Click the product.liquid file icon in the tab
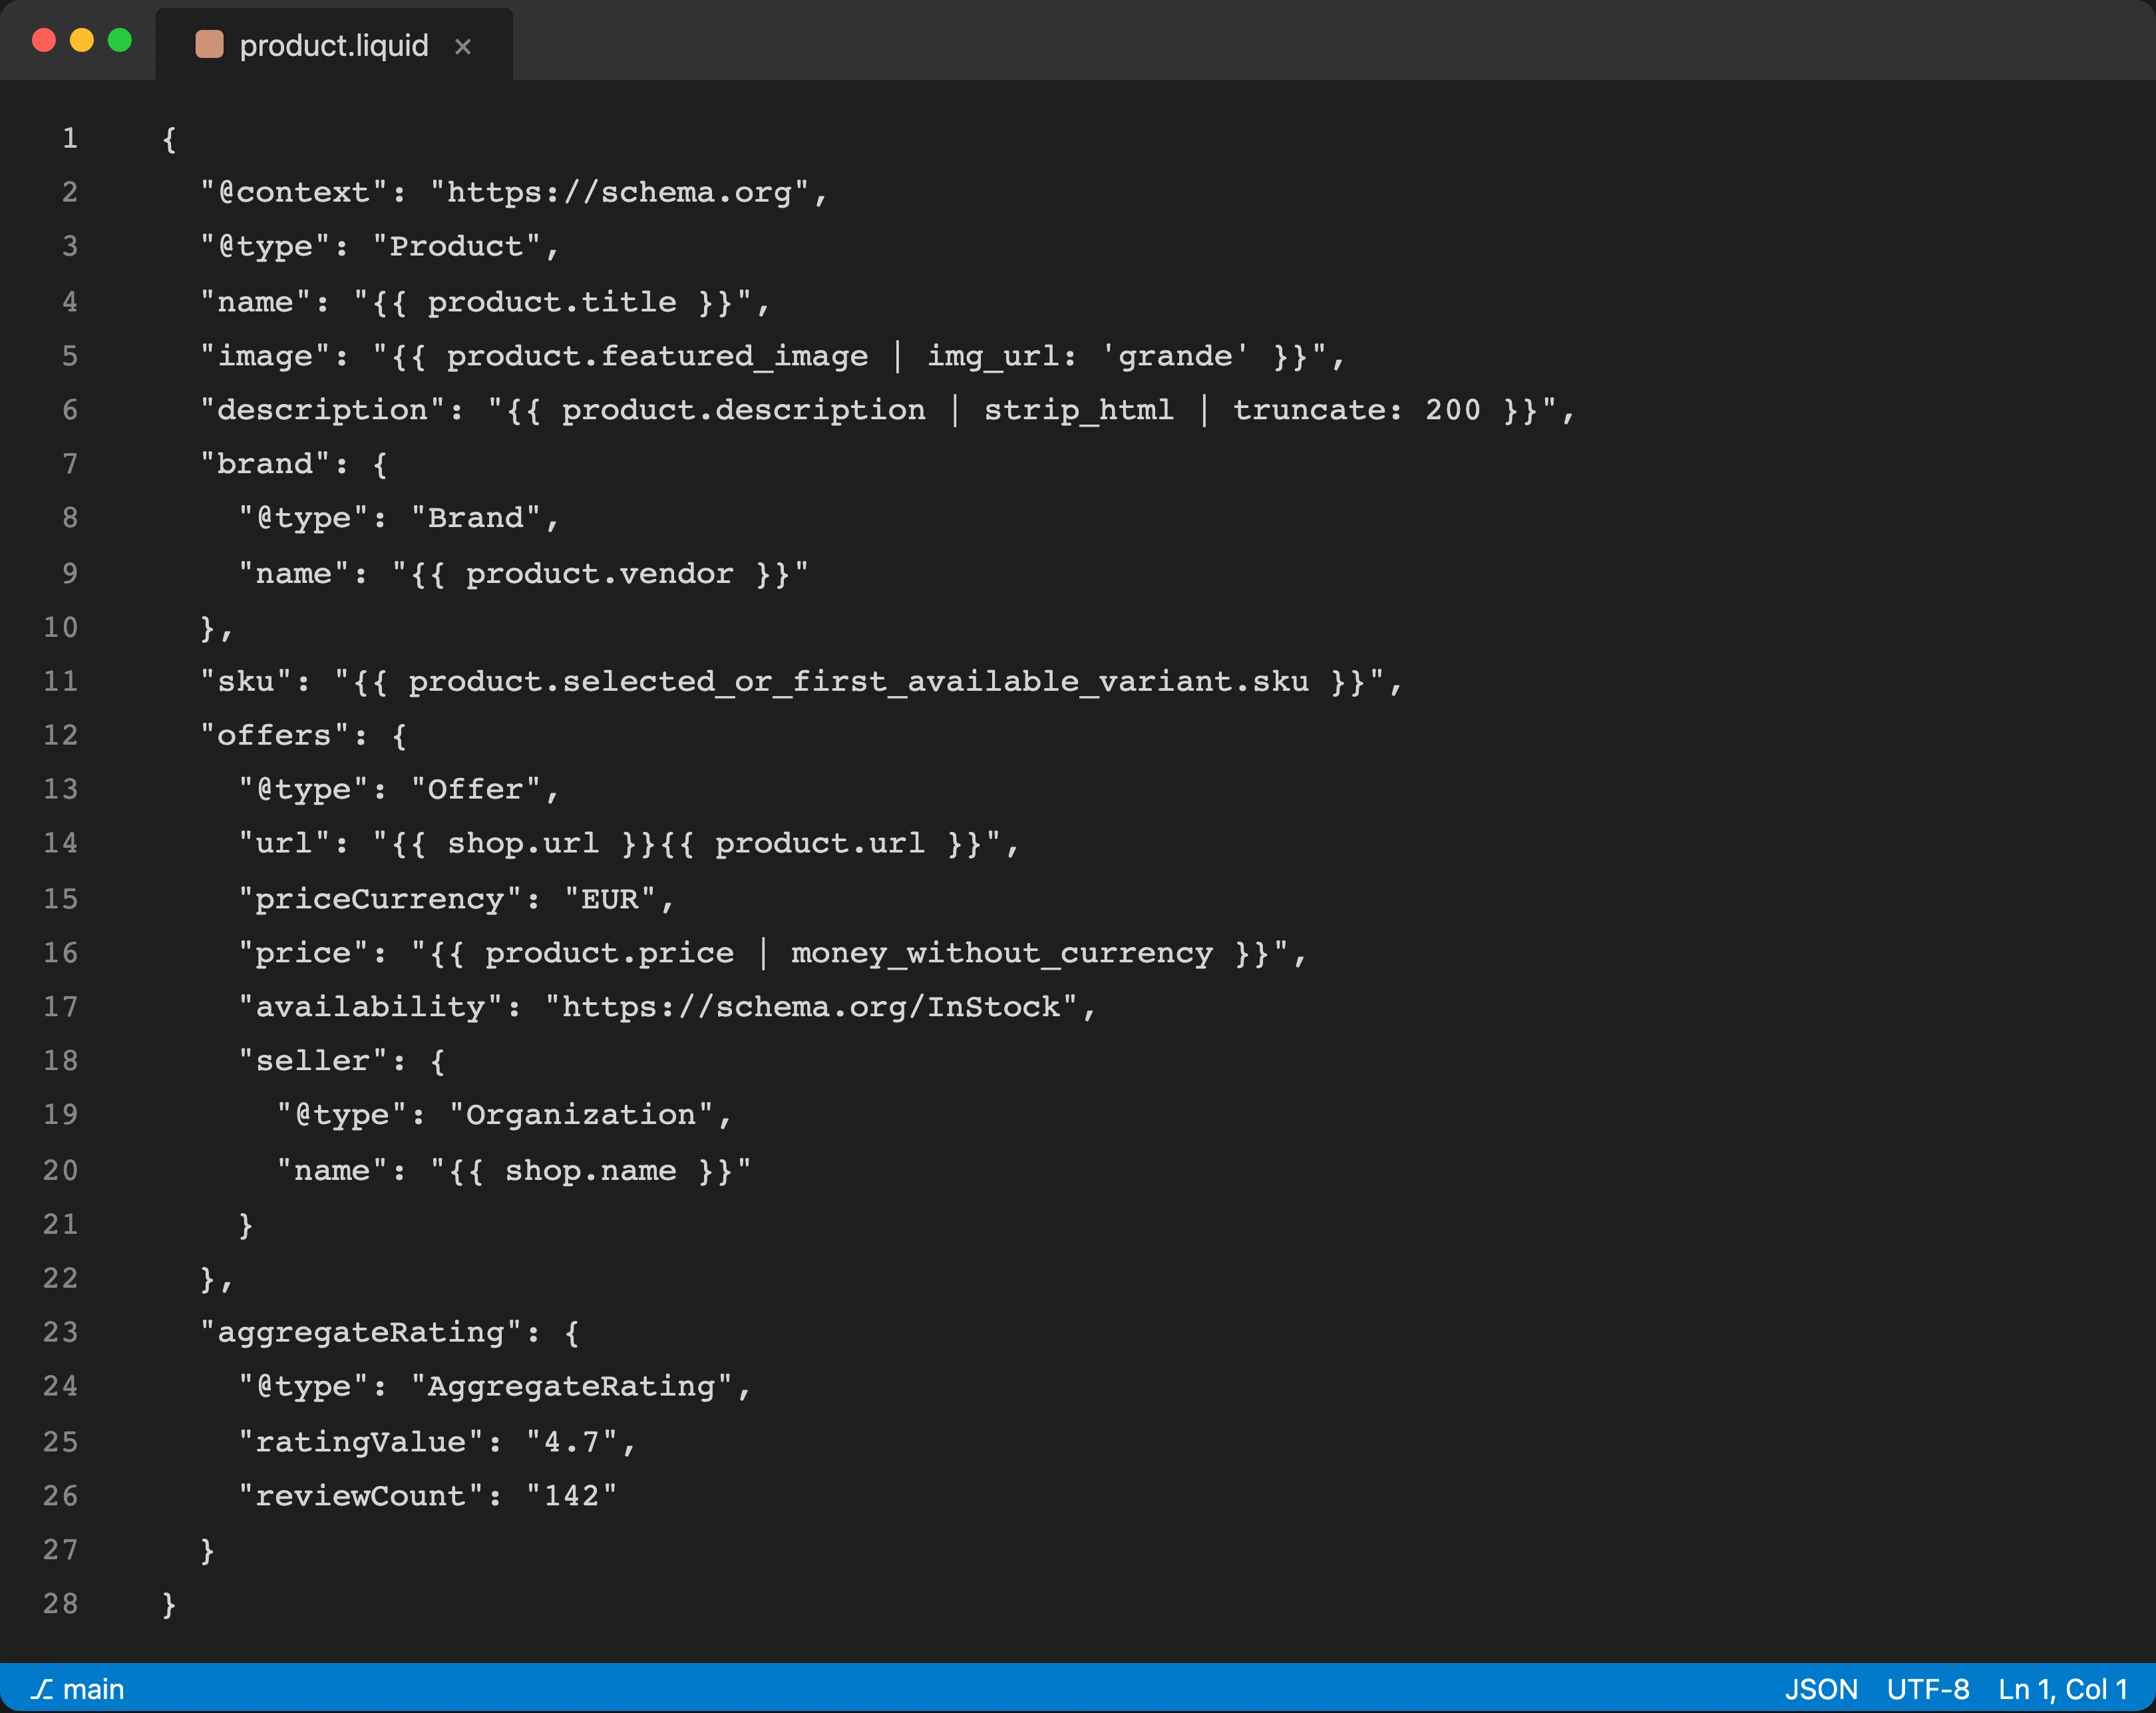2156x1713 pixels. pos(211,44)
